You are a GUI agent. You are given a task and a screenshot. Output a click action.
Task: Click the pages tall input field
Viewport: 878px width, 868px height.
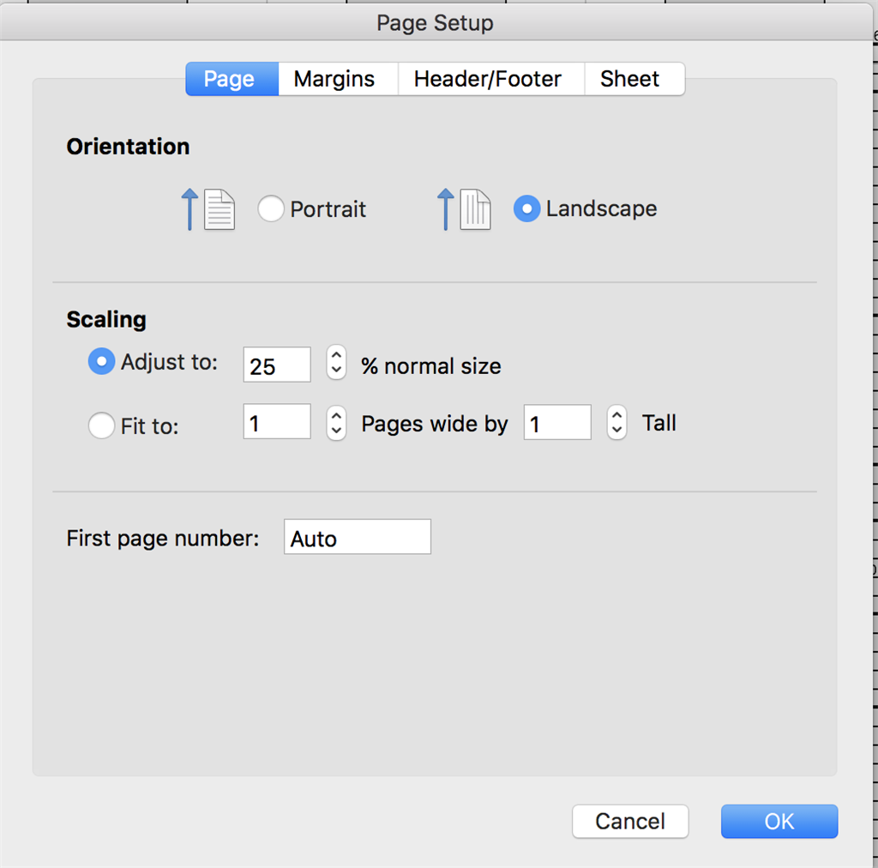click(556, 423)
